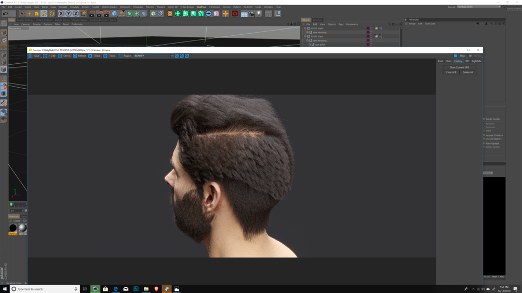Switch to the DR tab in VFB
522x293 pixels.
pos(467,61)
